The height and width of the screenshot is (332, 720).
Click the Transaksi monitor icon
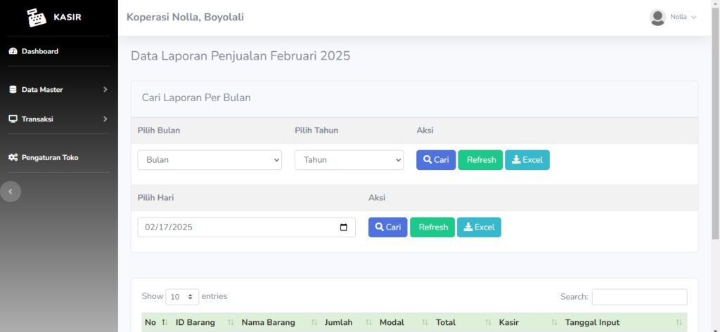tap(13, 119)
